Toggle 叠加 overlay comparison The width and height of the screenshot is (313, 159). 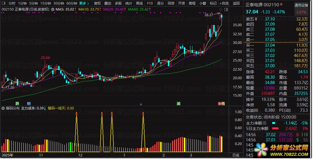pyautogui.click(x=108, y=3)
